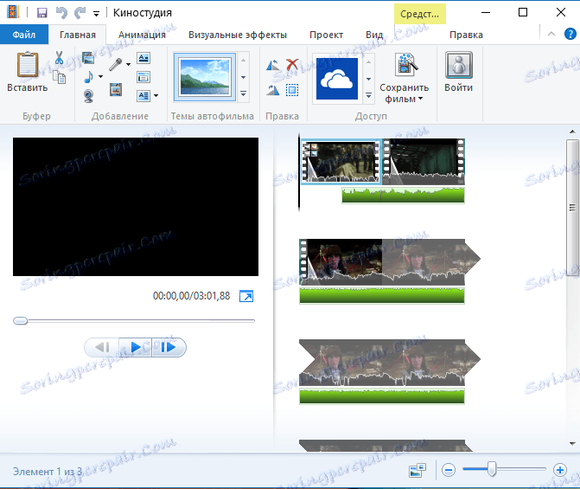Click the preview seek bar handle
The height and width of the screenshot is (489, 580).
pyautogui.click(x=21, y=320)
